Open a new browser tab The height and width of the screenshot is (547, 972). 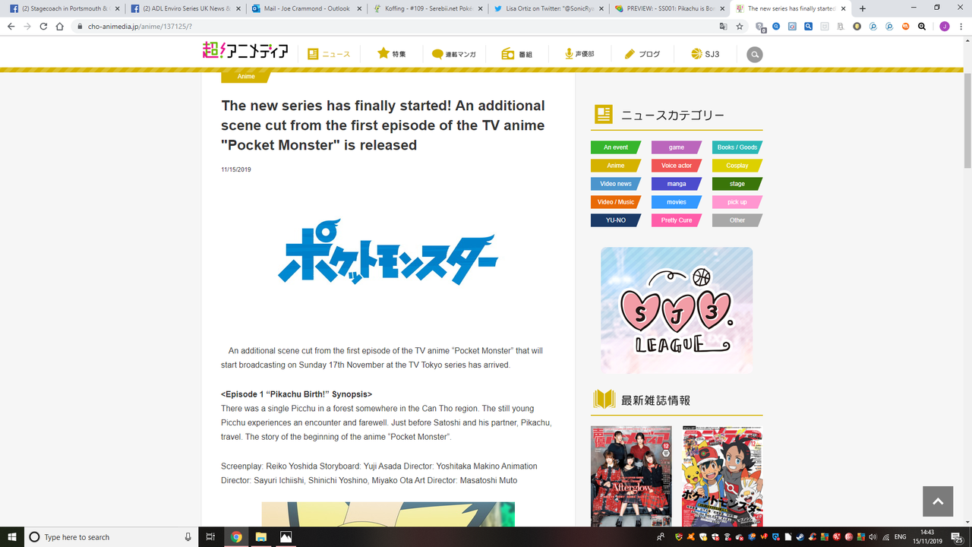point(863,8)
